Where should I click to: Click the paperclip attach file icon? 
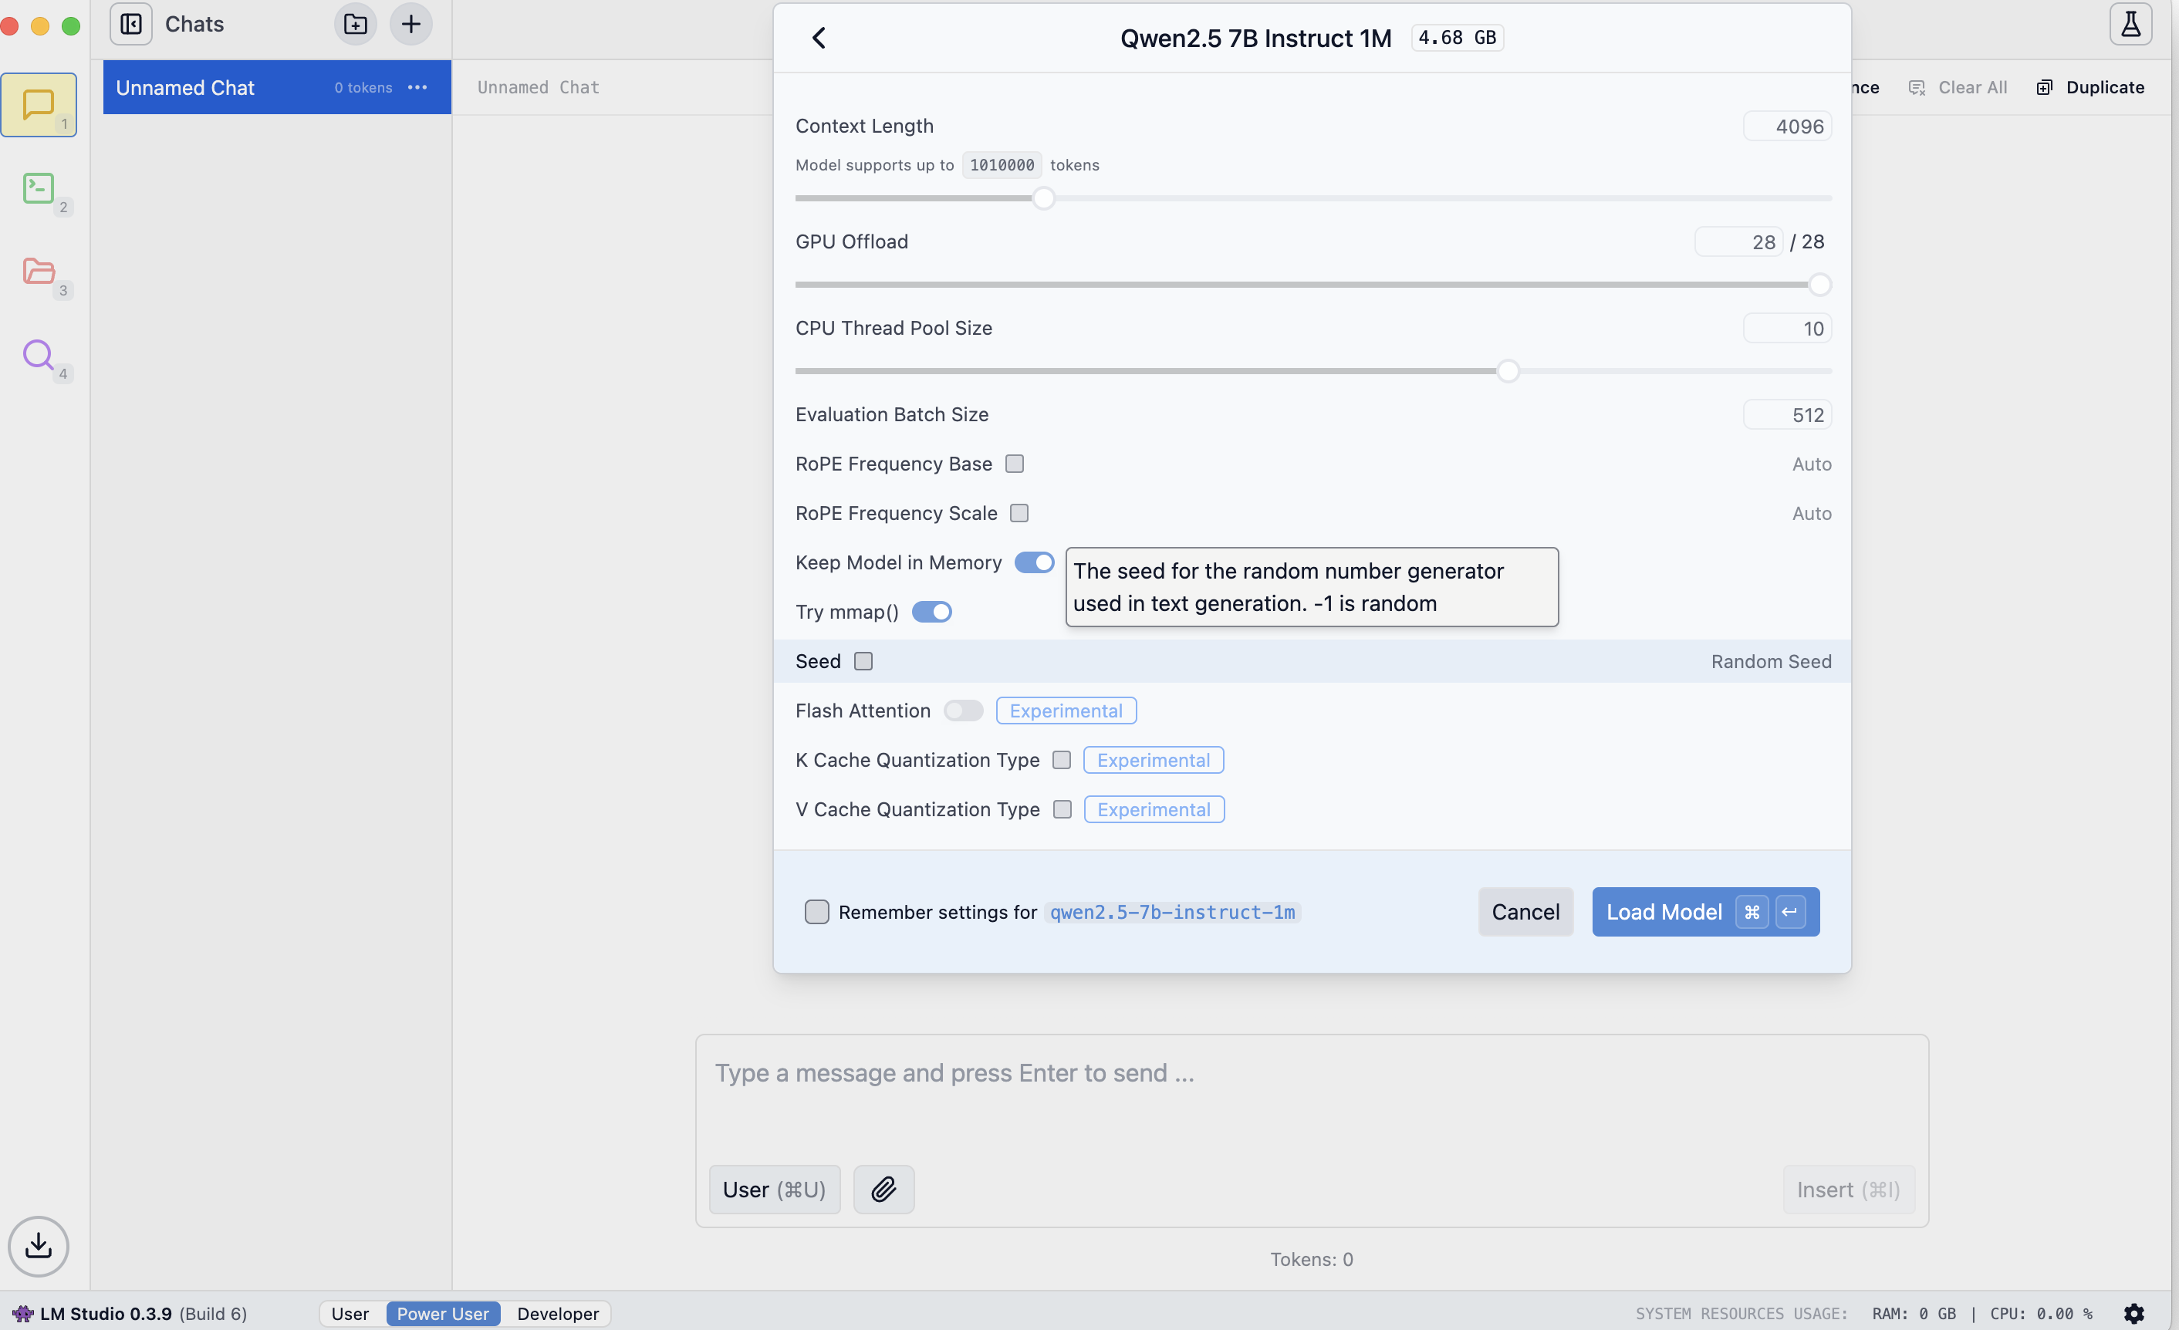pyautogui.click(x=883, y=1189)
